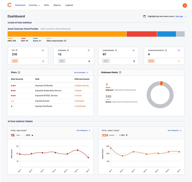Go to the Dashboard tab
The width and height of the screenshot is (192, 182).
(20, 5)
